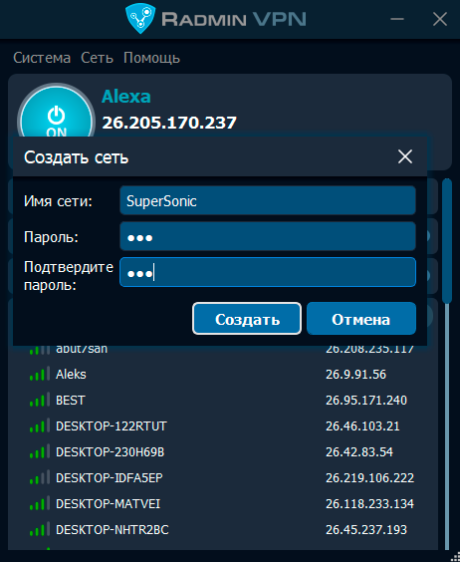Open the Система menu
460x562 pixels.
point(42,58)
